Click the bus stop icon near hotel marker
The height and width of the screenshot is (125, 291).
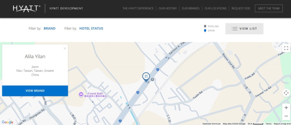point(153,79)
